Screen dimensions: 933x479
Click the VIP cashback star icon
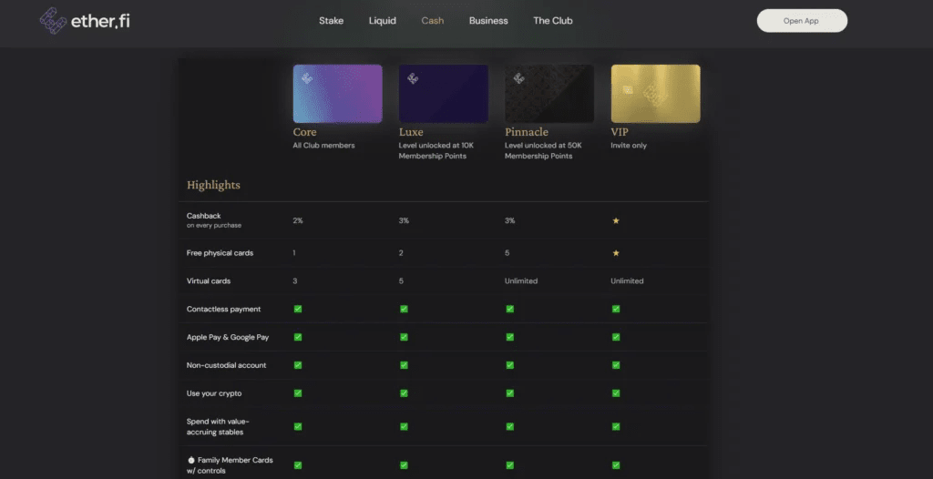tap(616, 221)
